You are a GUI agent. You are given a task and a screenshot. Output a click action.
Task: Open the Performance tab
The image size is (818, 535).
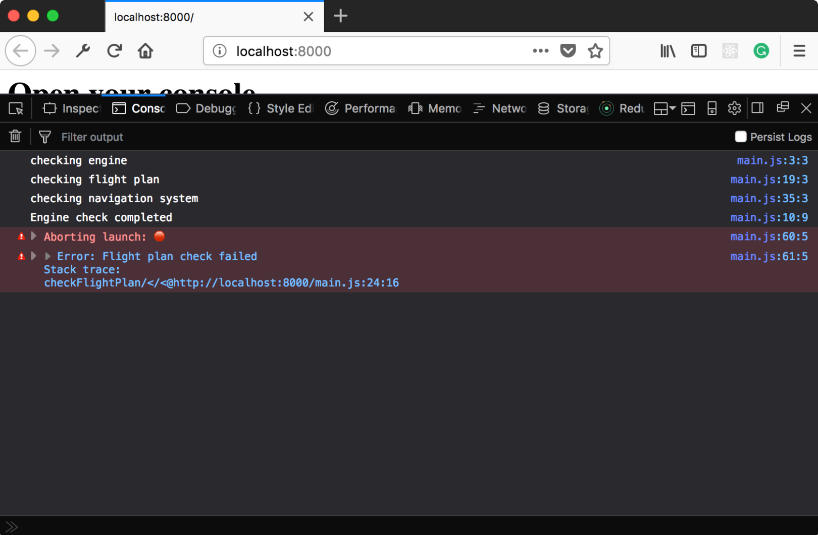[x=361, y=108]
